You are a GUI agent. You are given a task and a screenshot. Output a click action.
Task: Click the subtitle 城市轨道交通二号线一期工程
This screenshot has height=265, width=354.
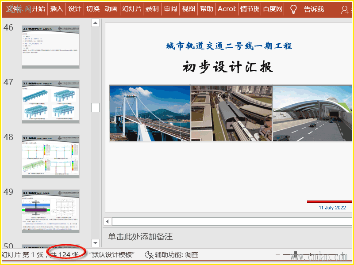pos(229,46)
